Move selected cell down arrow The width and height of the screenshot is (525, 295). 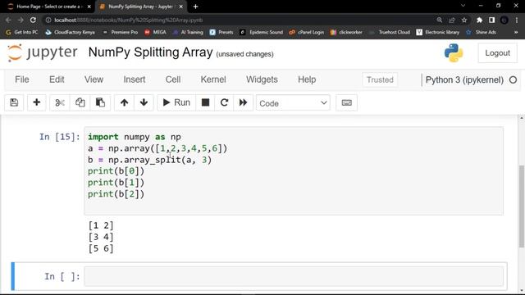[144, 102]
